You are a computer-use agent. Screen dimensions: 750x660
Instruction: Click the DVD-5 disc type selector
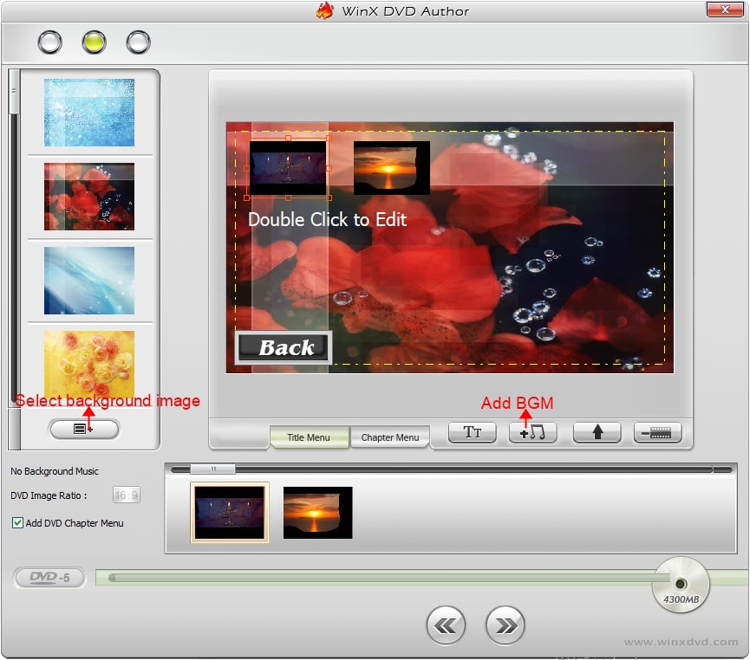tap(49, 578)
